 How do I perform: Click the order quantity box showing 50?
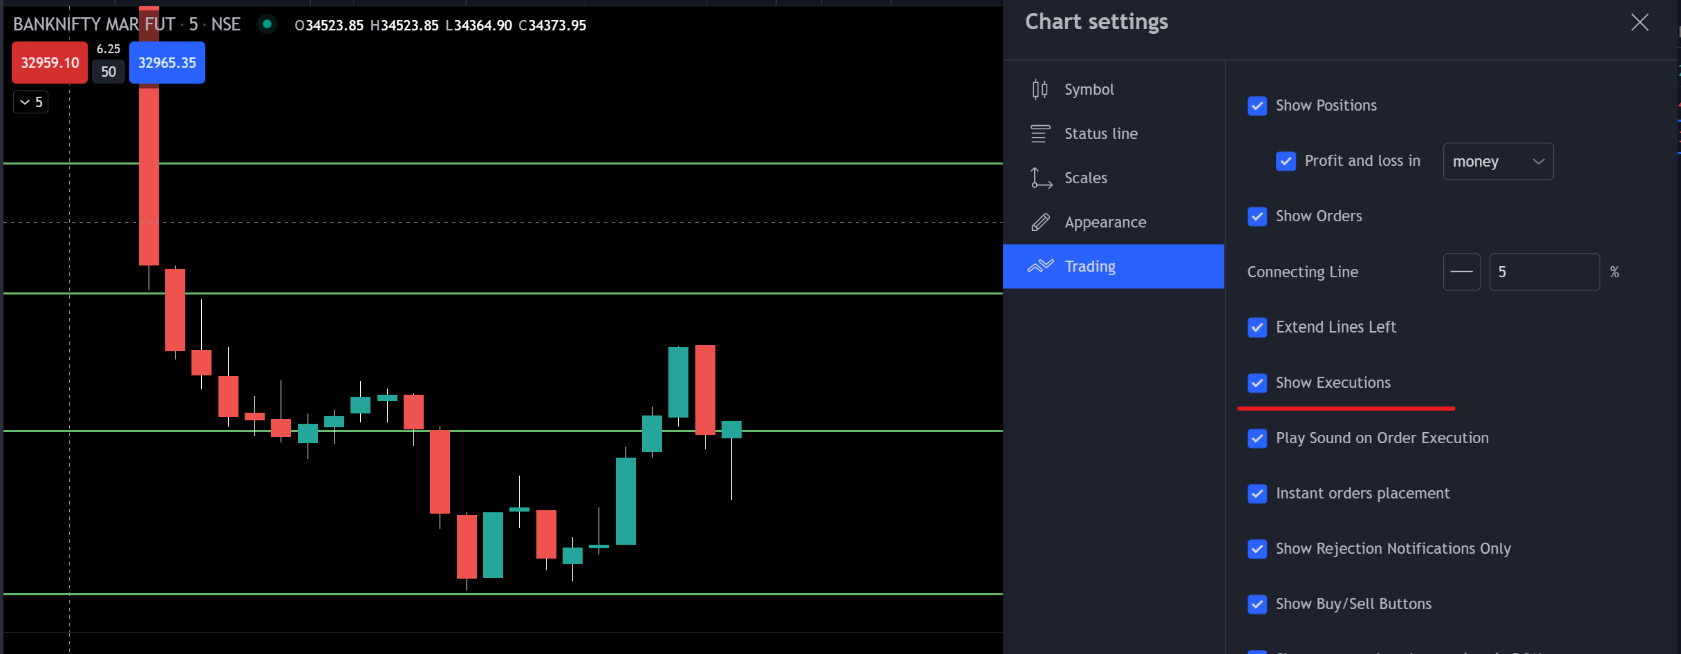click(109, 72)
